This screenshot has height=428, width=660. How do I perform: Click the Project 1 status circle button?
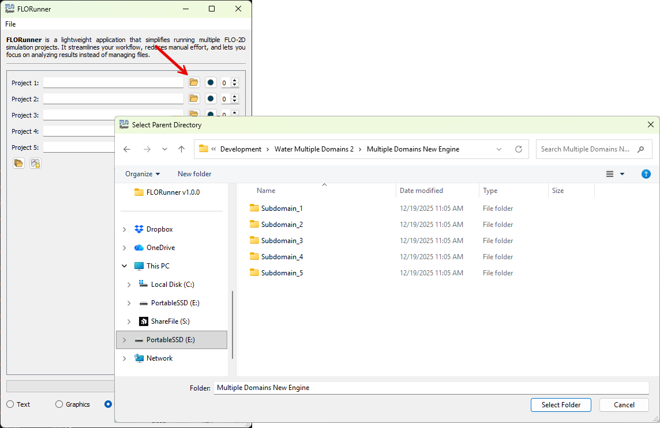211,83
